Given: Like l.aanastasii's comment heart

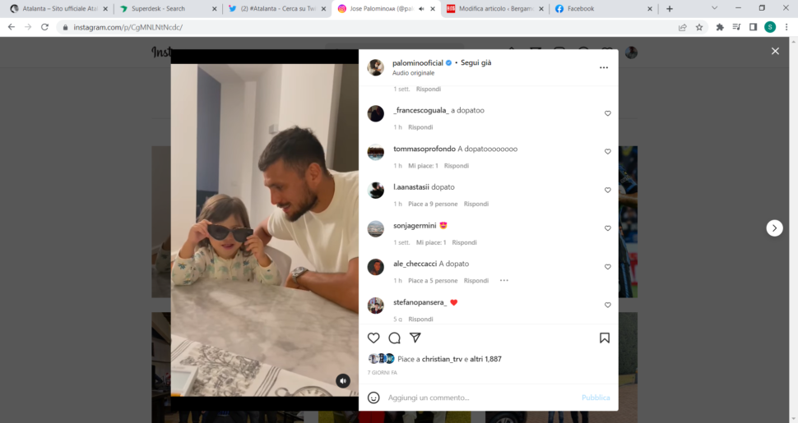Looking at the screenshot, I should (608, 191).
